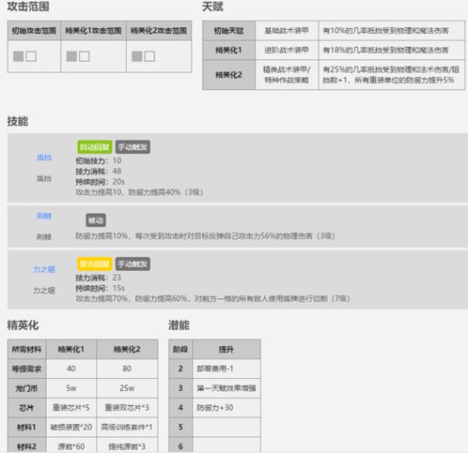Click the 手动触发 tag in 盾挡 skill
Screen dimensions: 468x453
tap(133, 147)
